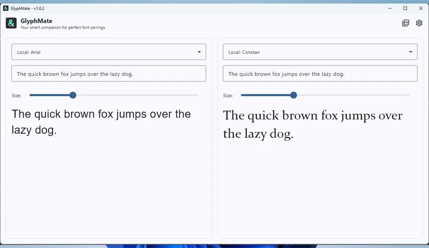Click the Arial preview text
The height and width of the screenshot is (248, 429).
tap(101, 122)
